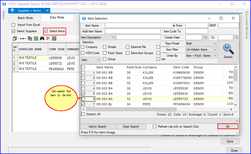
Task: Click the Clear Search button
Action: click(x=131, y=127)
